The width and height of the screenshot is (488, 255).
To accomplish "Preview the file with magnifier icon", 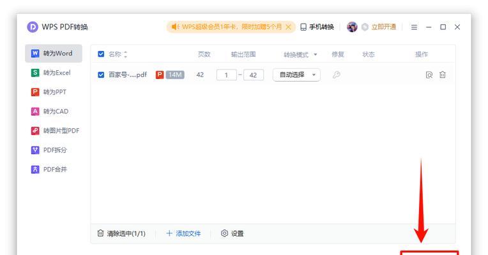I will coord(429,75).
